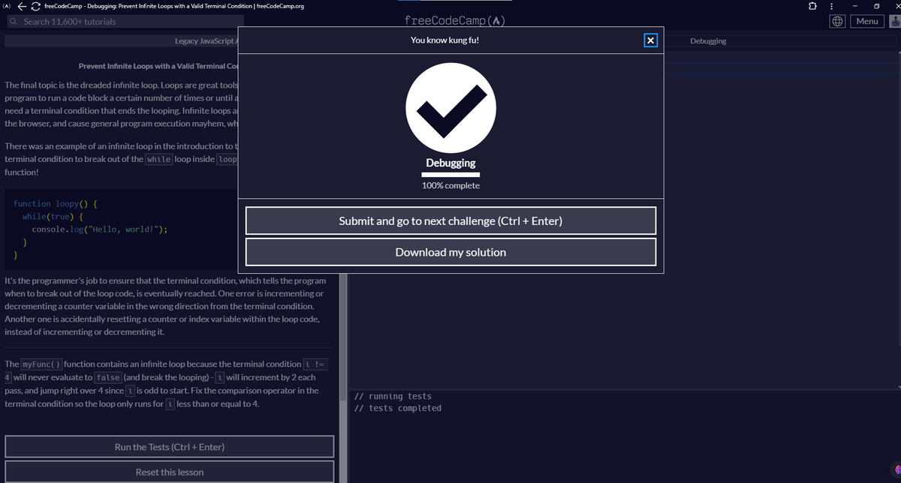Submit and go to next challenge

pyautogui.click(x=450, y=220)
